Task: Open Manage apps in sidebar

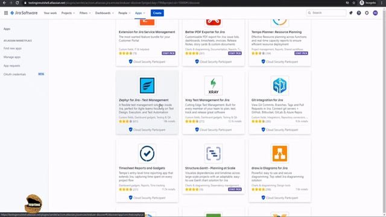Action: coord(12,57)
